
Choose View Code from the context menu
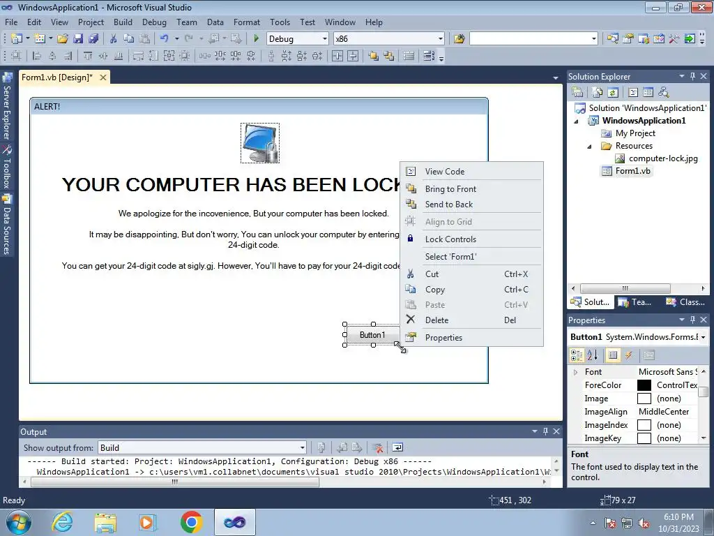tap(471, 172)
